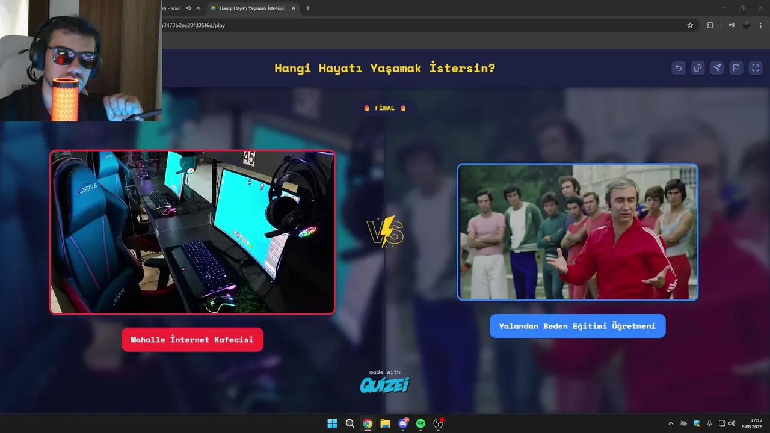770x433 pixels.
Task: Open File Explorer from taskbar
Action: (x=385, y=423)
